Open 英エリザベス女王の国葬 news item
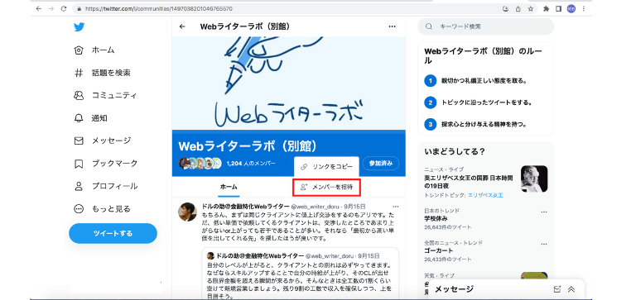Image resolution: width=636 pixels, height=300 pixels. [x=469, y=182]
